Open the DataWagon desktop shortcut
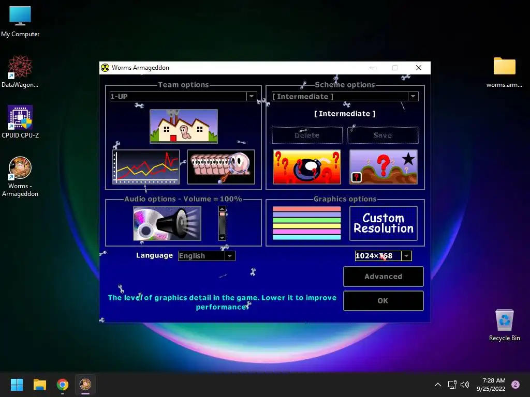The image size is (530, 397). (x=20, y=72)
